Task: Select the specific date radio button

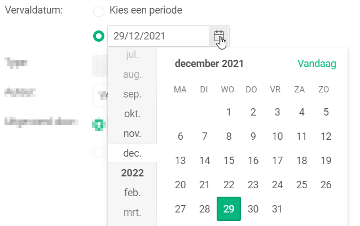Action: [99, 36]
